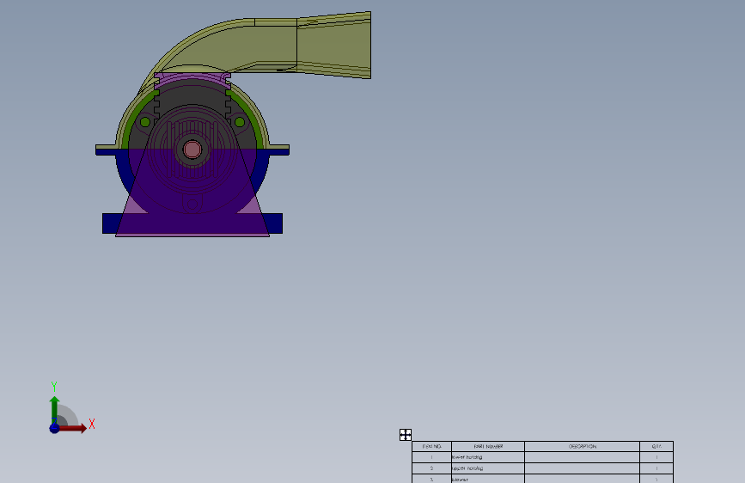Select the pink central shaft of model
Image resolution: width=745 pixels, height=483 pixels.
pyautogui.click(x=192, y=150)
